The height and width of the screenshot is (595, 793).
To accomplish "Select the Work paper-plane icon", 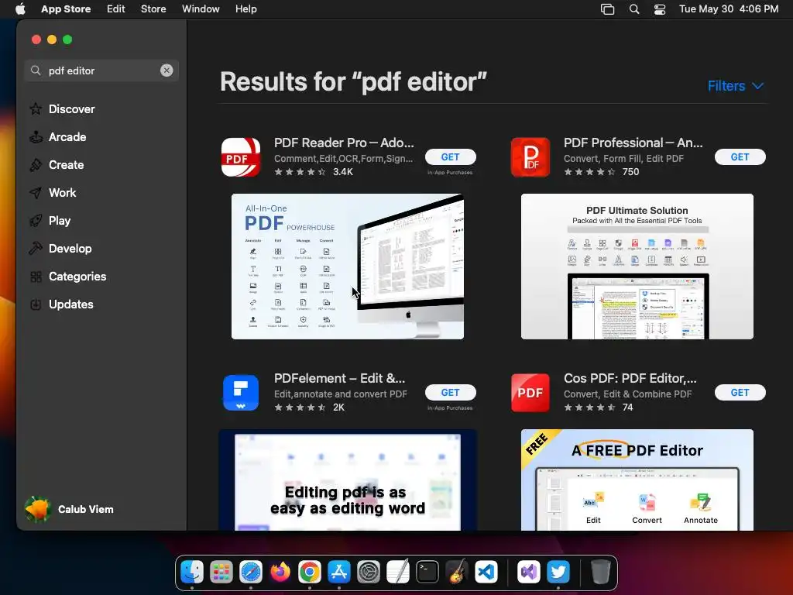I will tap(36, 192).
